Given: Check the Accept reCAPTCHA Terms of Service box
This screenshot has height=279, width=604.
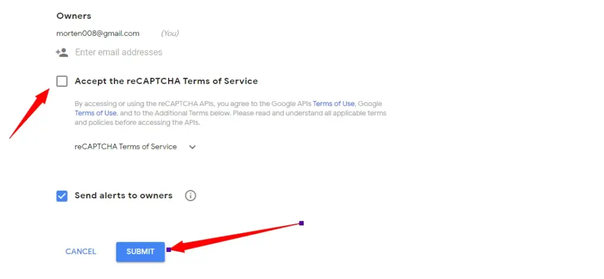Looking at the screenshot, I should point(62,81).
